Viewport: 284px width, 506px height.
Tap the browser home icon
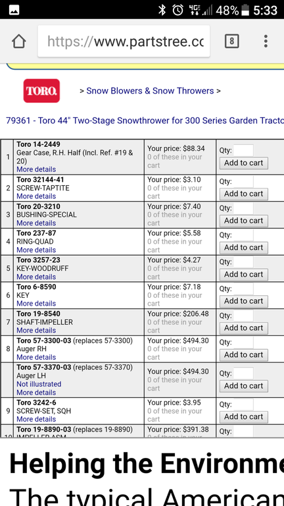click(18, 42)
